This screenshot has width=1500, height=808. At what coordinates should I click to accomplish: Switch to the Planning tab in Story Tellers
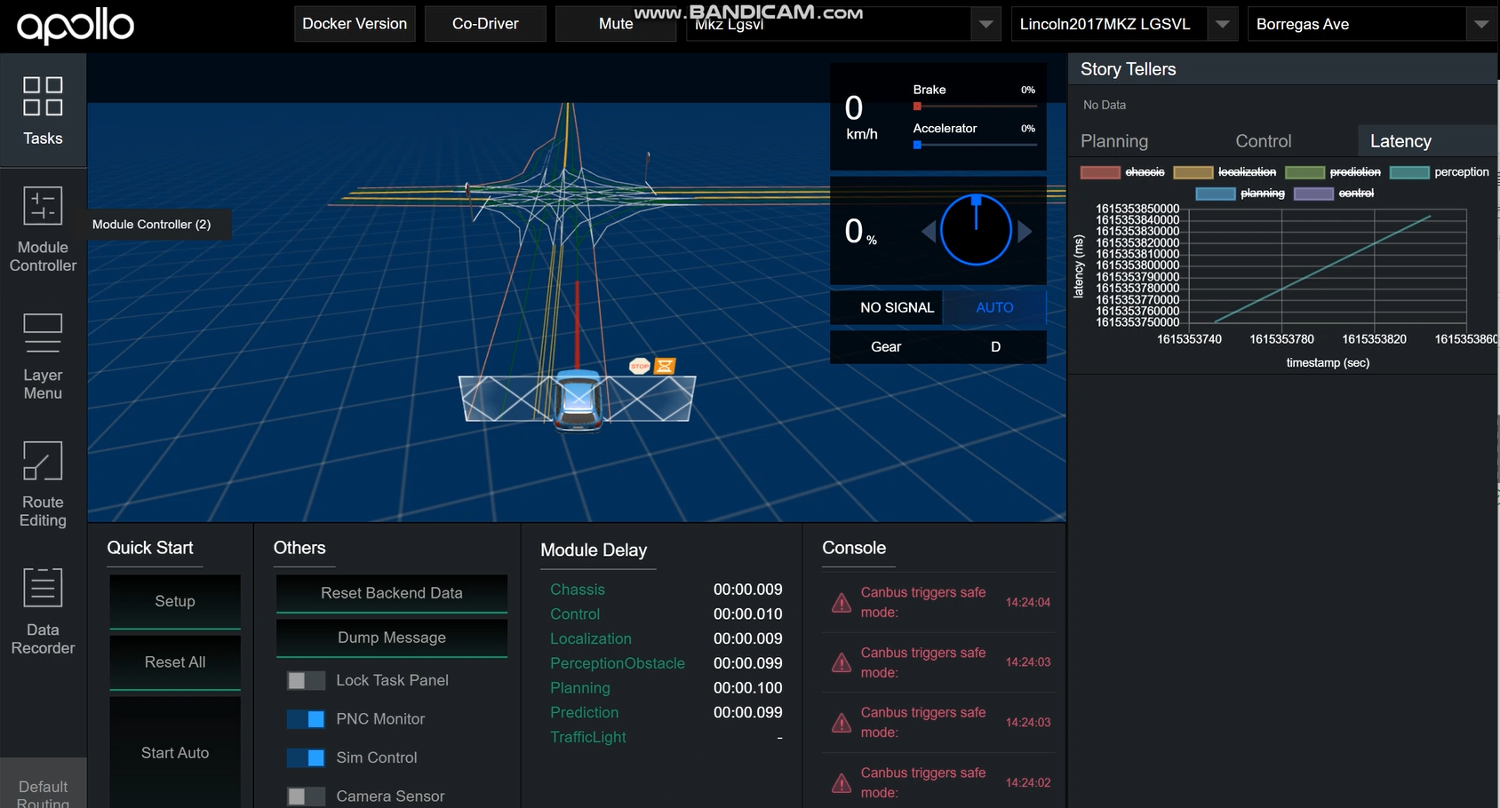click(1113, 141)
